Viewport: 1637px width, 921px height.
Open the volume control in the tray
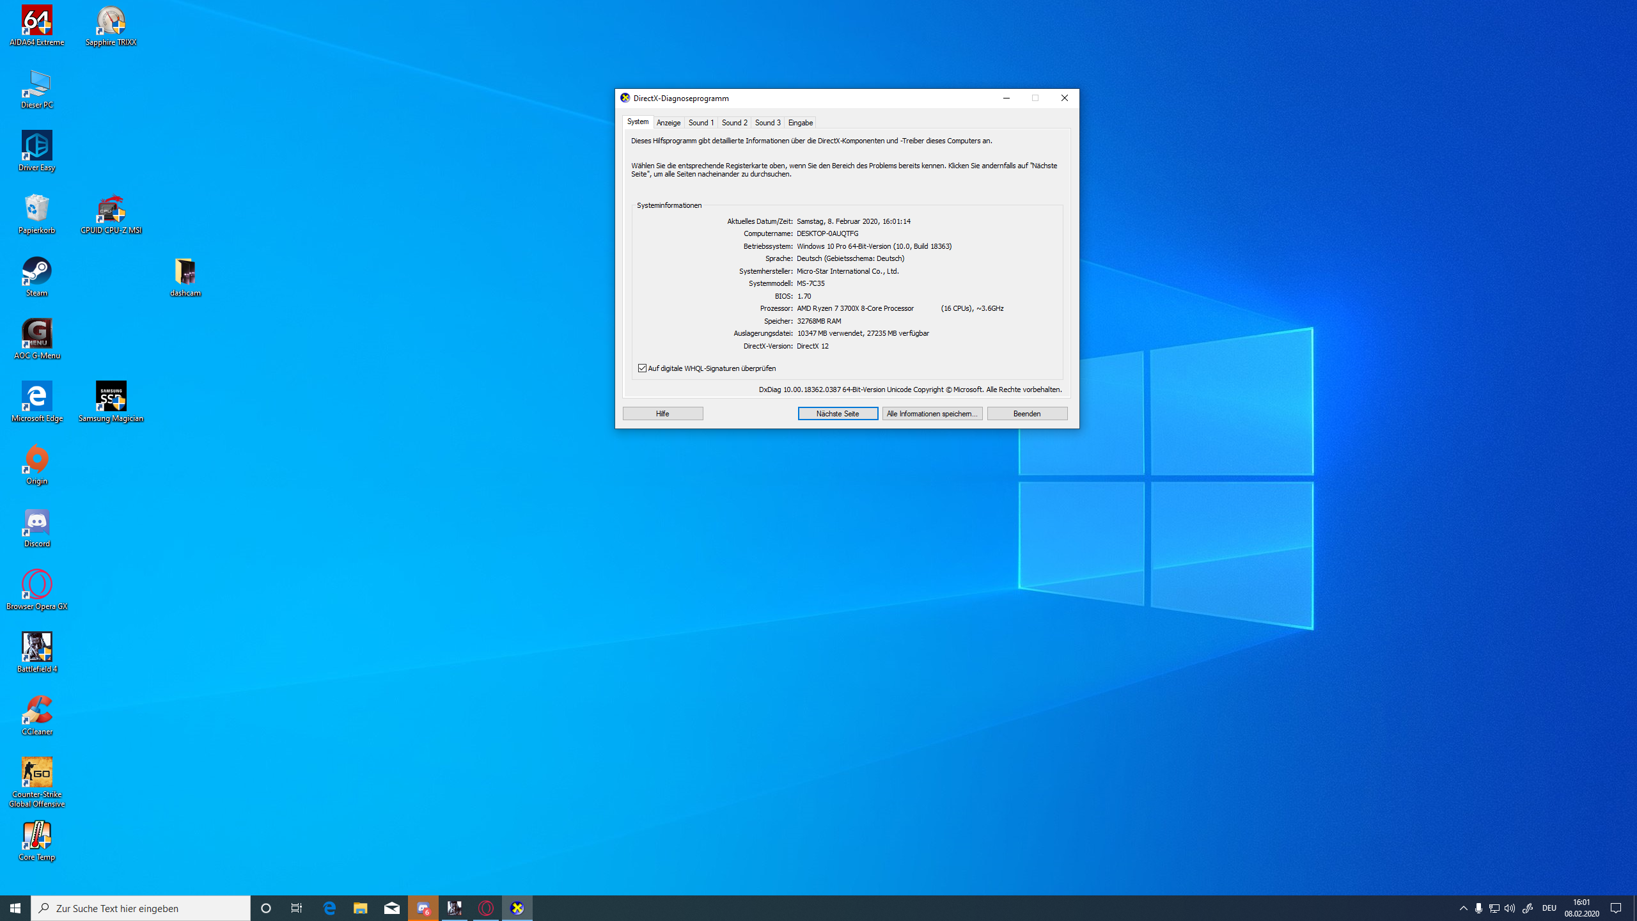(1510, 908)
